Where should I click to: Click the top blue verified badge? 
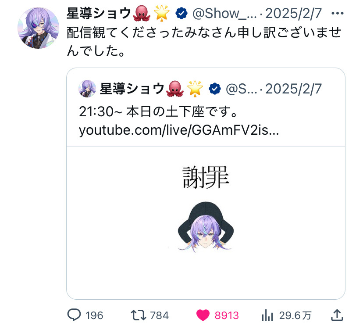coord(181,13)
